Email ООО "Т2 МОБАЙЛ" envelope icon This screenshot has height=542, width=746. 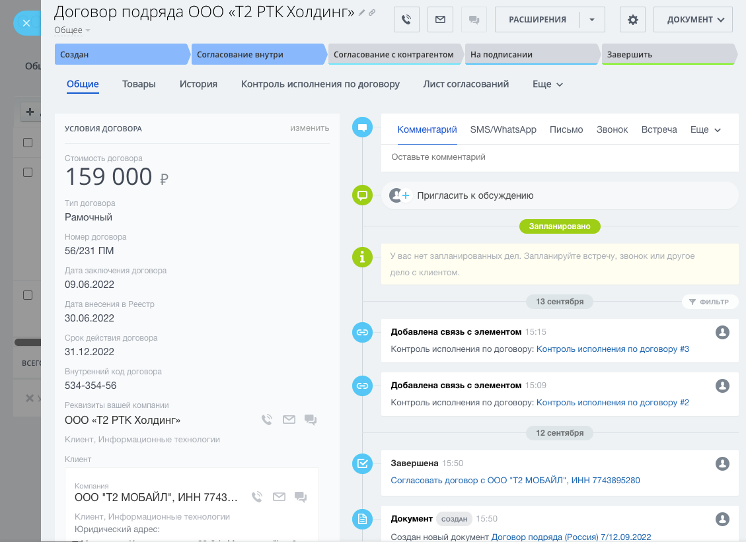[279, 497]
